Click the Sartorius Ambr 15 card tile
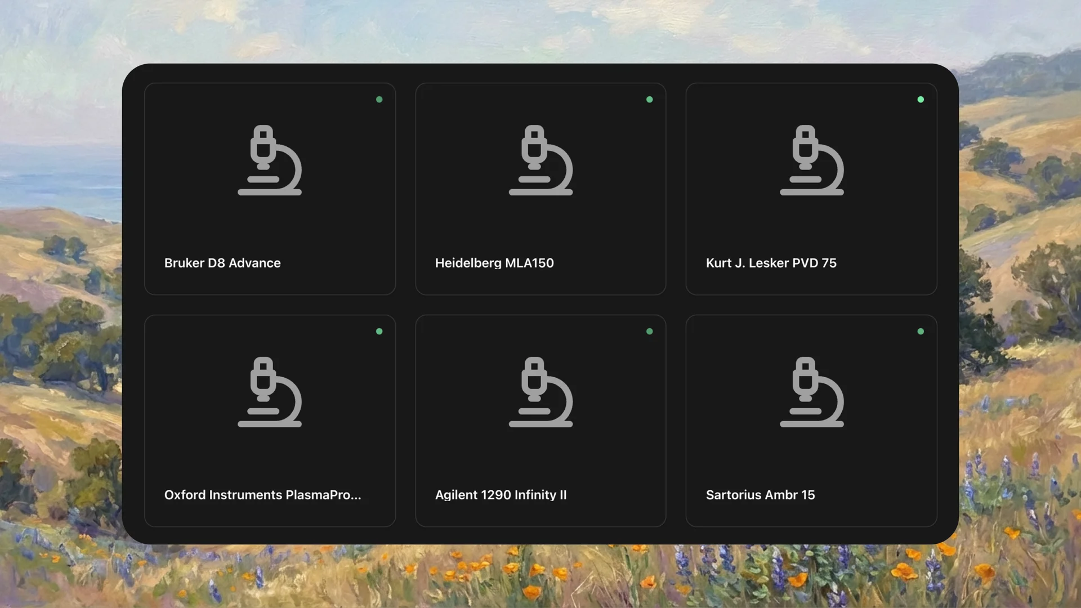1081x608 pixels. click(811, 421)
